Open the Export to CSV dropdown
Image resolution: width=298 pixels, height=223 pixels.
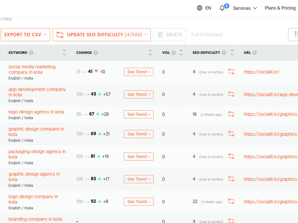click(25, 35)
